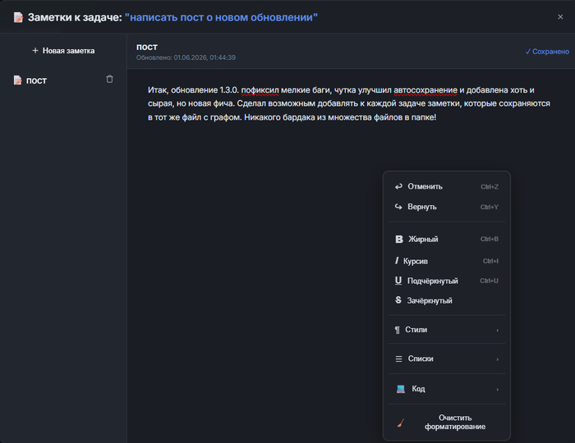The image size is (575, 443).
Task: Create a new note with Новая заметка
Action: (63, 51)
